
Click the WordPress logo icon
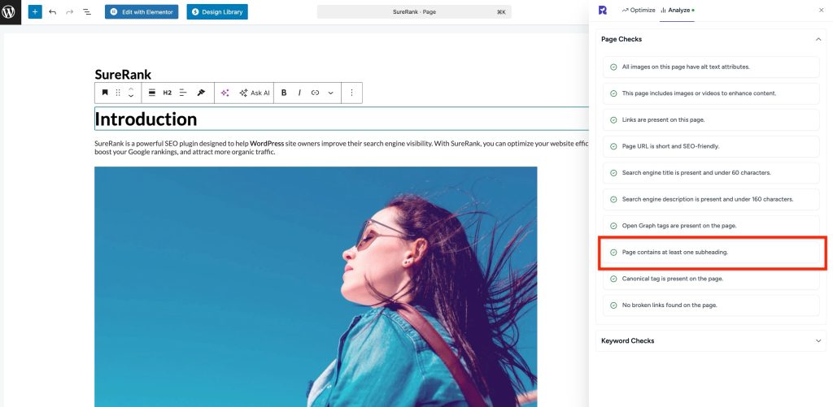click(11, 12)
